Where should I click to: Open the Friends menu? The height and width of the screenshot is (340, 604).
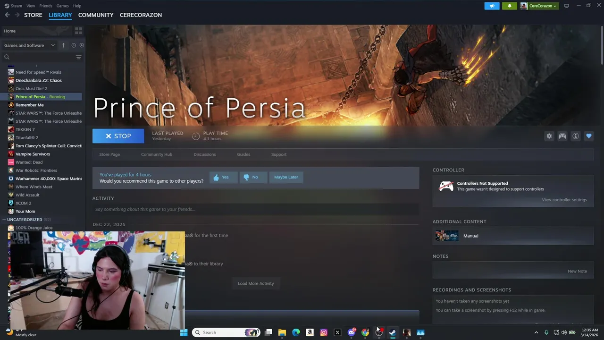coord(46,6)
